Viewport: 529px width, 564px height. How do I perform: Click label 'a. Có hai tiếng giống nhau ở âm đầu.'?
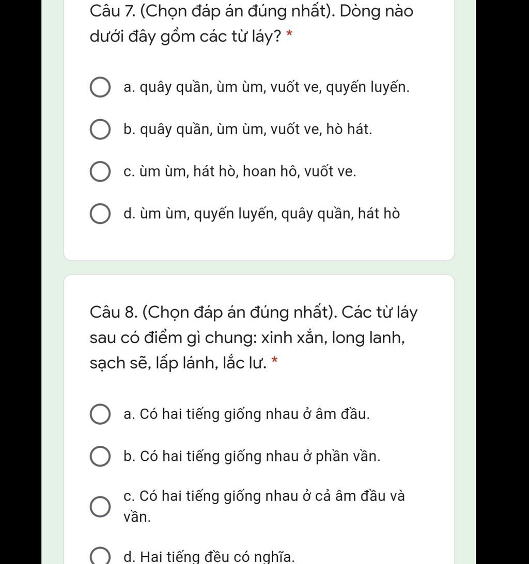(246, 414)
